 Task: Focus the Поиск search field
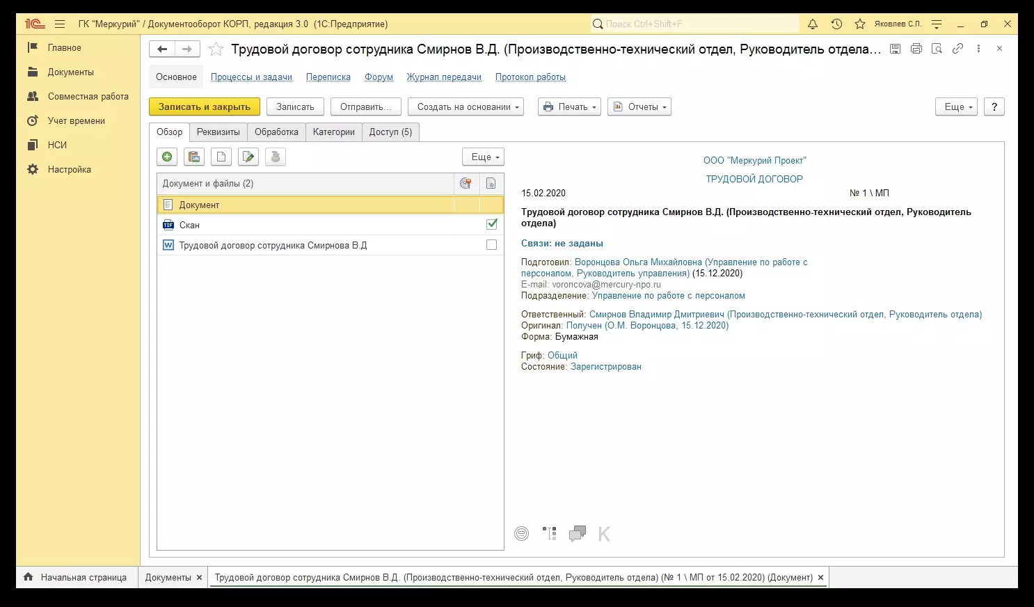click(695, 24)
